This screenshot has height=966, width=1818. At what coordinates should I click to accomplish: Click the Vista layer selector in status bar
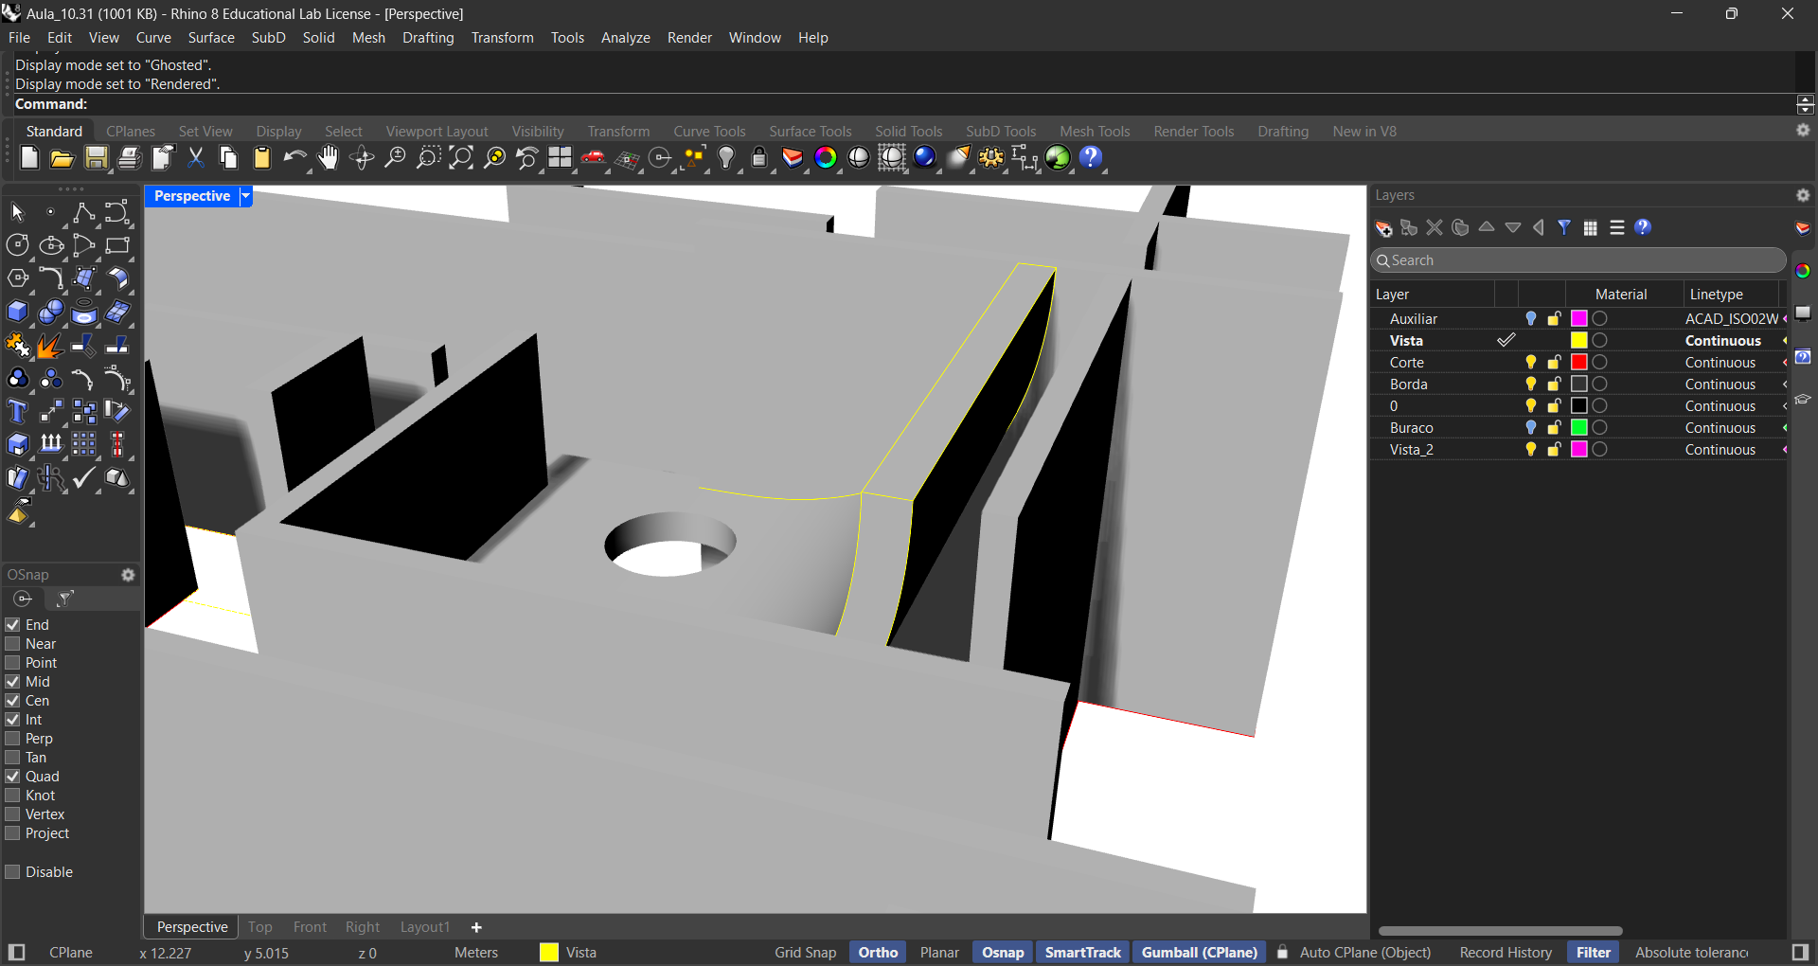tap(569, 953)
